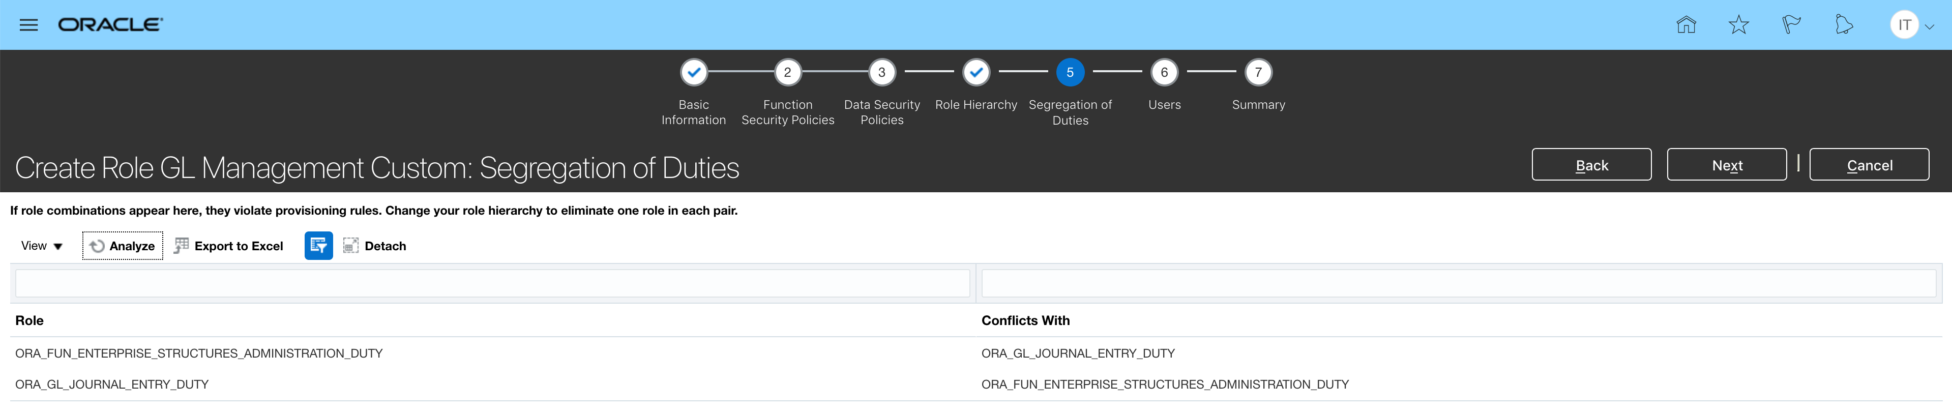Click the Next button

click(1726, 165)
